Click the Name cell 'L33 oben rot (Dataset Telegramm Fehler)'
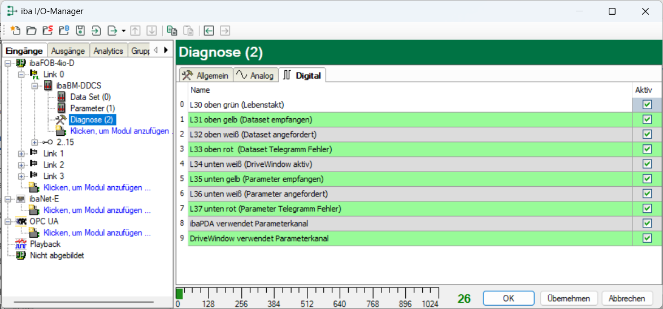The width and height of the screenshot is (663, 309). pyautogui.click(x=410, y=149)
